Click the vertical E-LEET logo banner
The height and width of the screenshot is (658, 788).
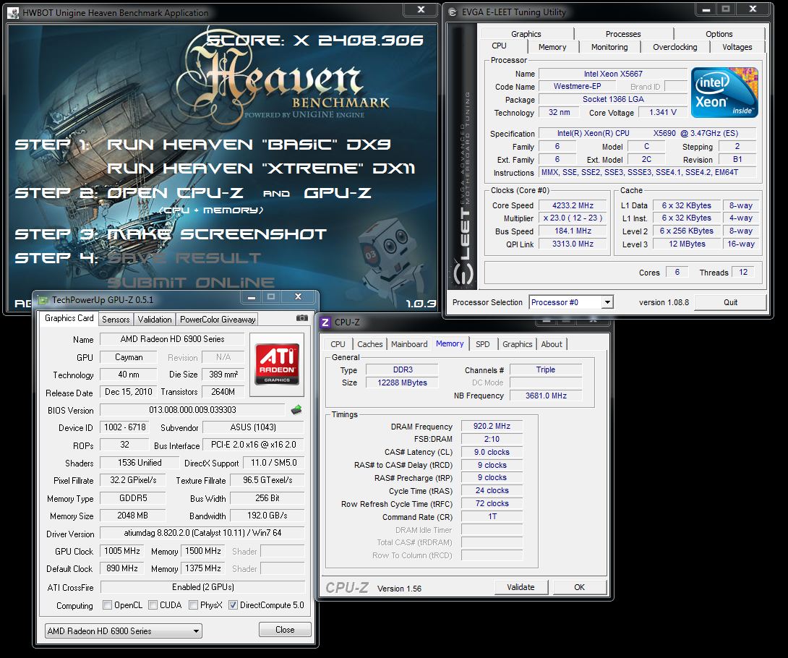(463, 157)
